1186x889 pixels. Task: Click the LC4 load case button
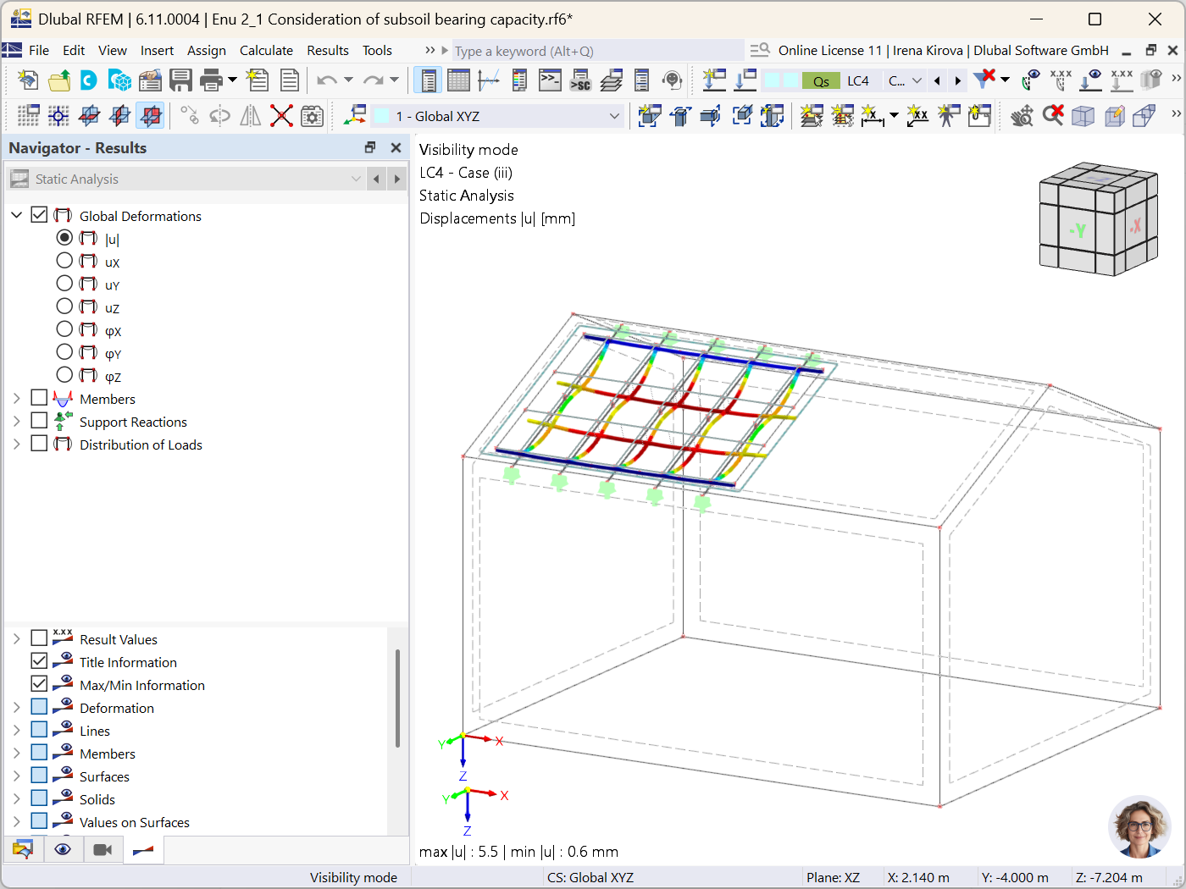click(859, 80)
